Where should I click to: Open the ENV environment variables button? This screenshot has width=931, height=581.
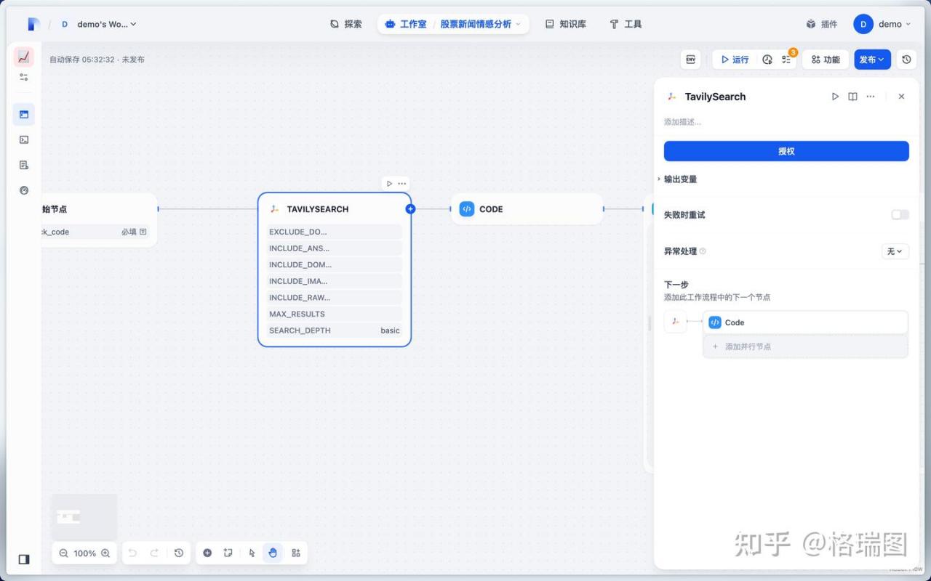click(690, 60)
